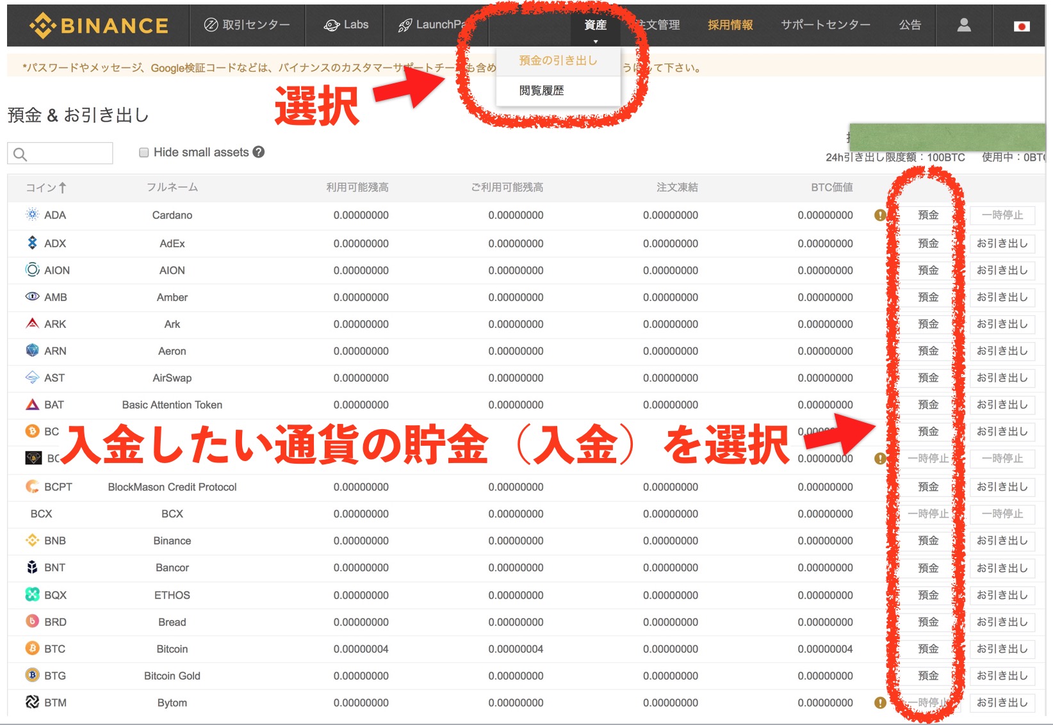Enable the Hide small assets checkbox
The width and height of the screenshot is (1053, 725).
click(143, 151)
